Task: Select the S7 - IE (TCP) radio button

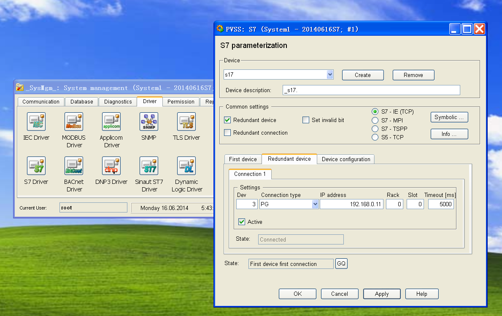Action: coord(375,112)
